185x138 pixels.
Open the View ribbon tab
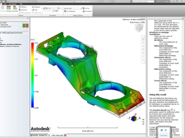(x=5, y=4)
